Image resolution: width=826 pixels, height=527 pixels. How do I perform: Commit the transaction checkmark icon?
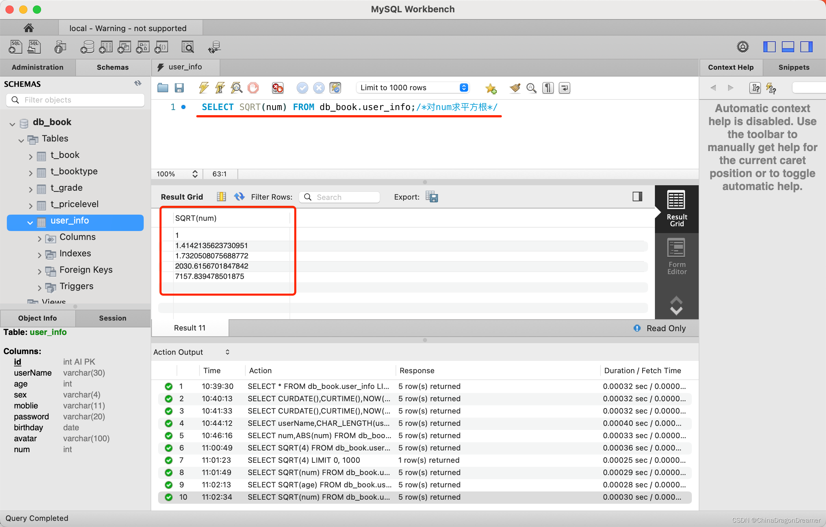click(x=302, y=88)
